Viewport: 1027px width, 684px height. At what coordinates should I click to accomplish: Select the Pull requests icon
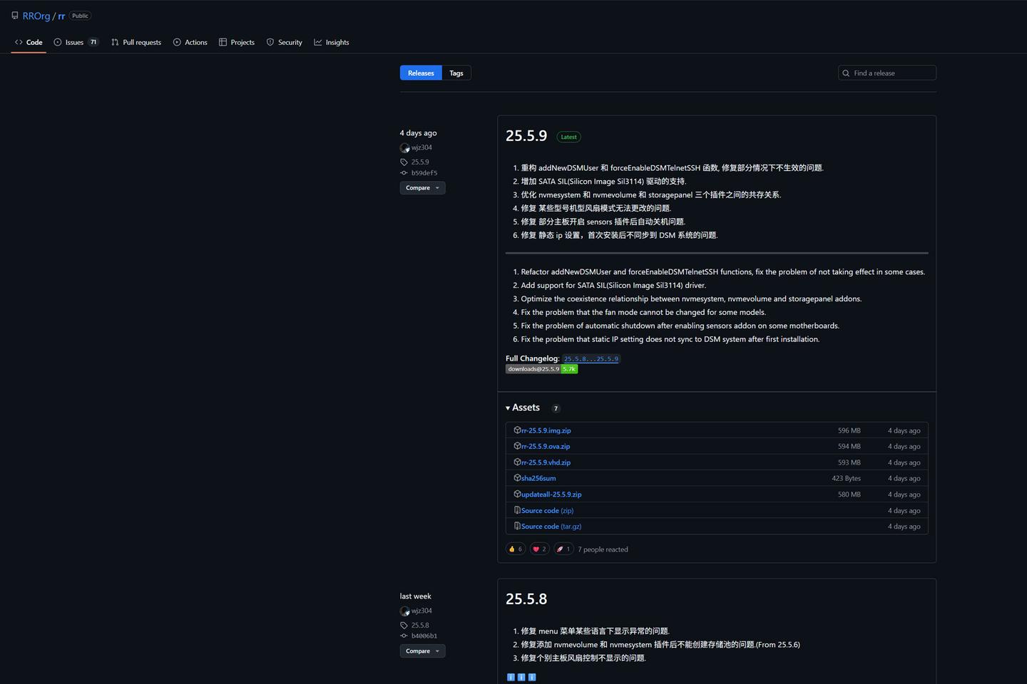[115, 42]
